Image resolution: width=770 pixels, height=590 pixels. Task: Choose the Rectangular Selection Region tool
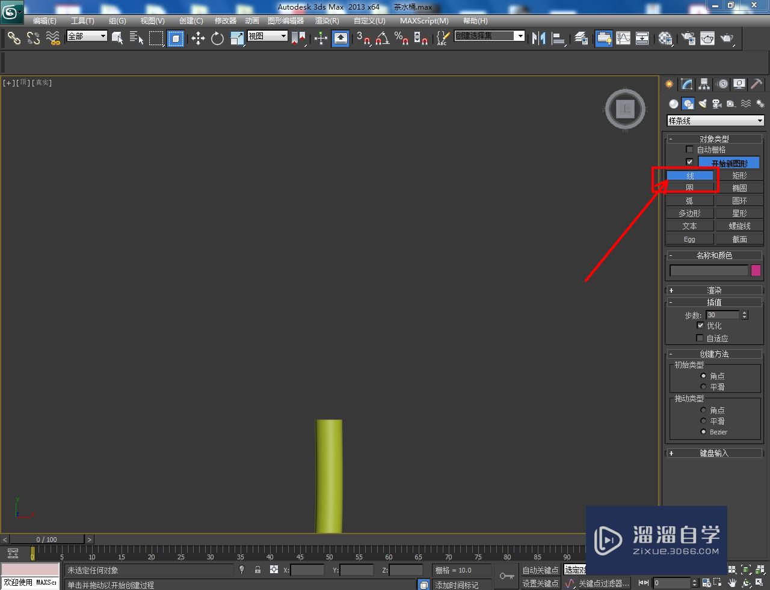pyautogui.click(x=156, y=38)
